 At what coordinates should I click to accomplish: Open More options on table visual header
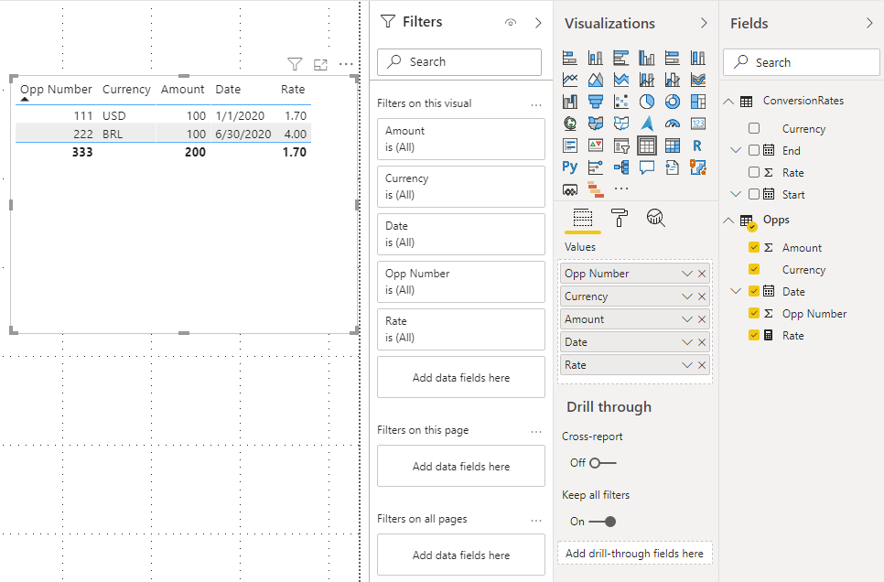pyautogui.click(x=346, y=64)
